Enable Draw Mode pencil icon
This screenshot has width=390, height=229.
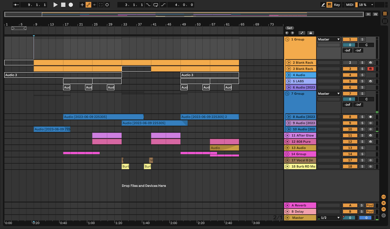coord(323,5)
